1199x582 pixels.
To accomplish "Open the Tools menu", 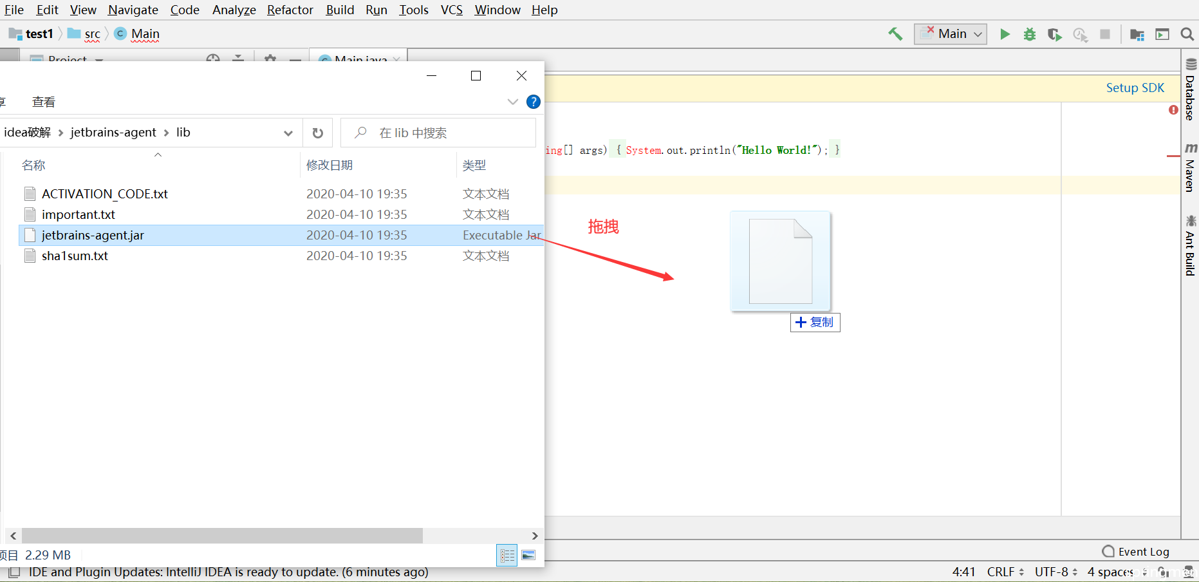I will 414,10.
